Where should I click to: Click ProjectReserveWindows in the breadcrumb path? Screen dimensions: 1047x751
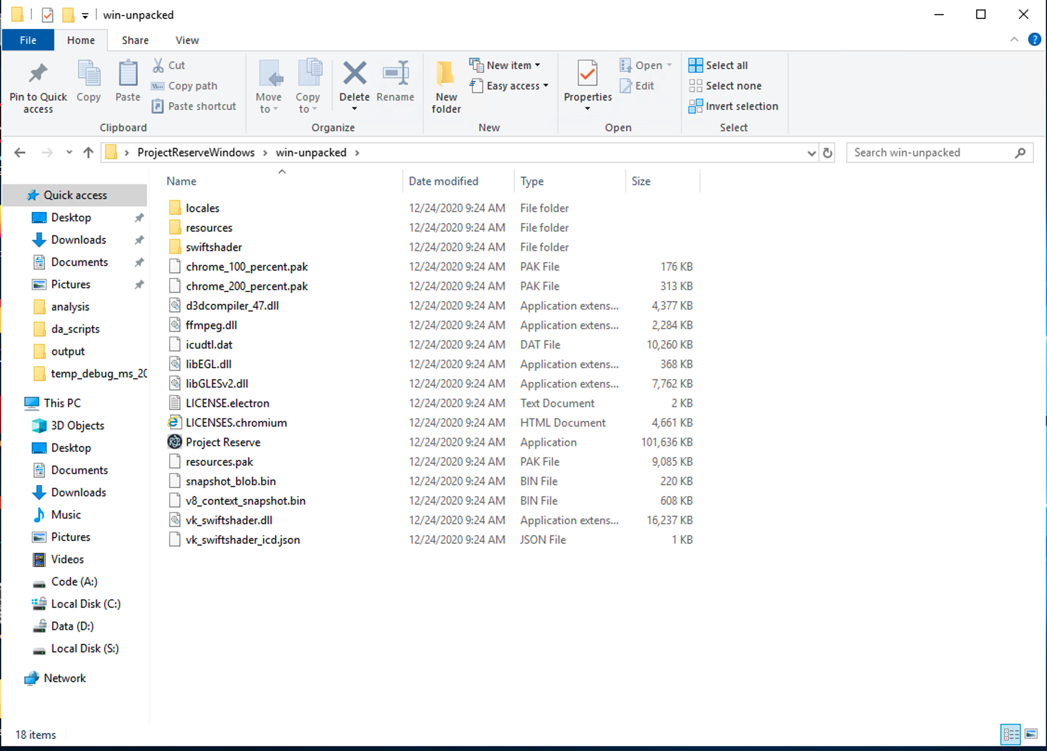click(x=196, y=152)
